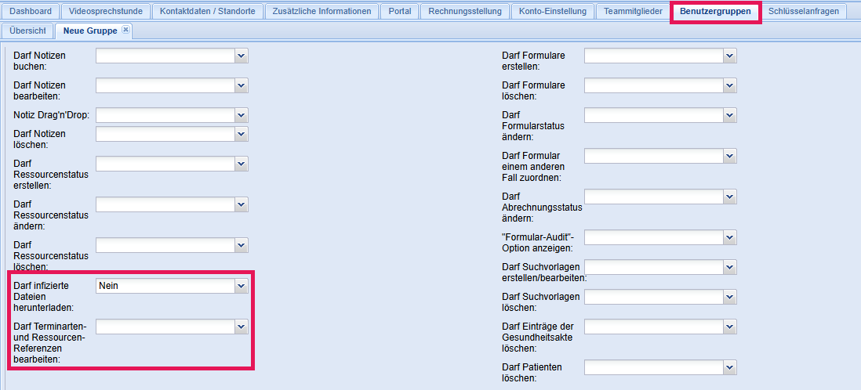Open the Formular-Audit option dropdown
This screenshot has width=861, height=390.
[x=730, y=237]
